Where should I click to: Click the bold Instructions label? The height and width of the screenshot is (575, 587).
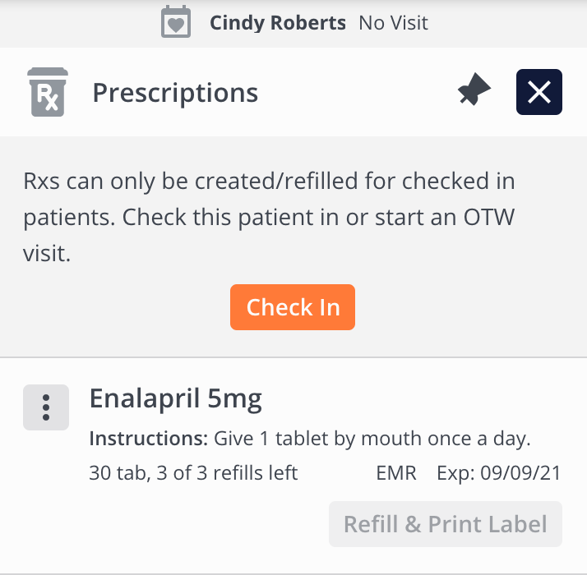tap(149, 439)
